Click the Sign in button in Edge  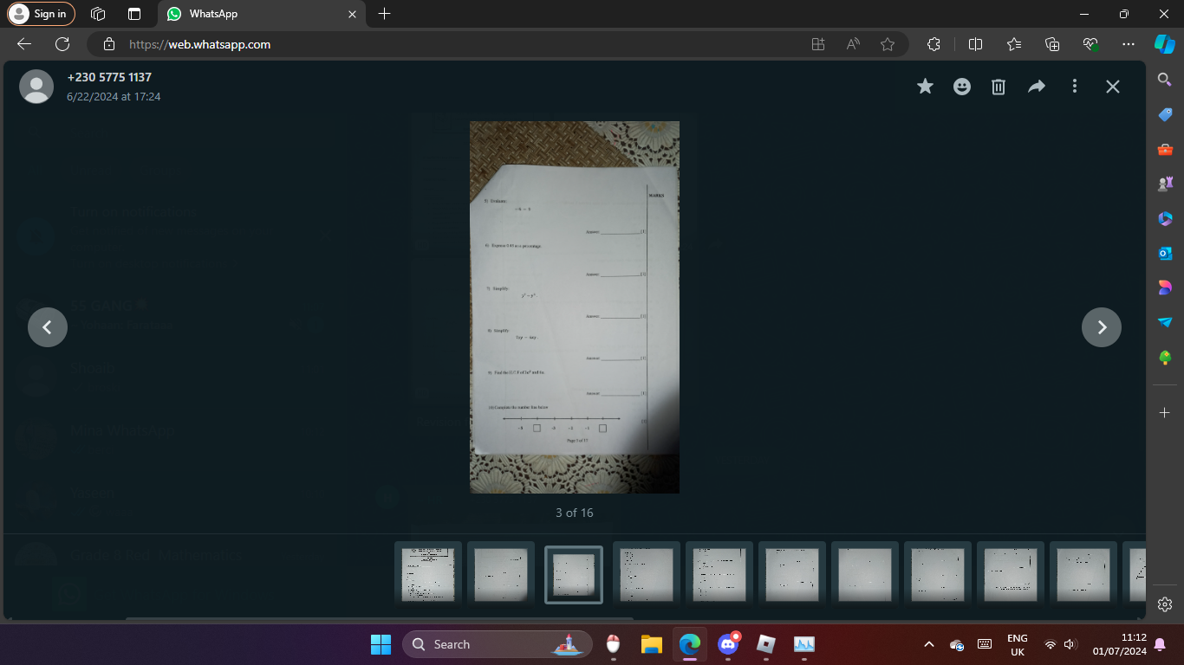click(41, 14)
